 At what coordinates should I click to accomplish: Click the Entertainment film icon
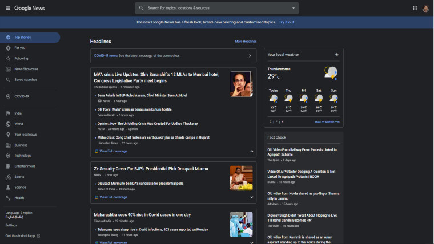coord(8,166)
